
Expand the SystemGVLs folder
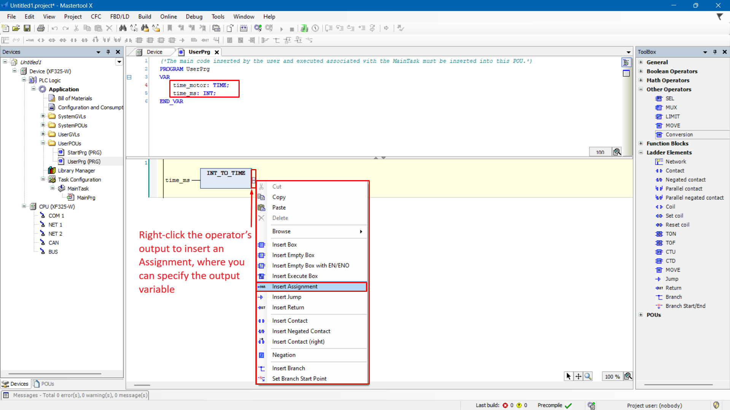[43, 116]
